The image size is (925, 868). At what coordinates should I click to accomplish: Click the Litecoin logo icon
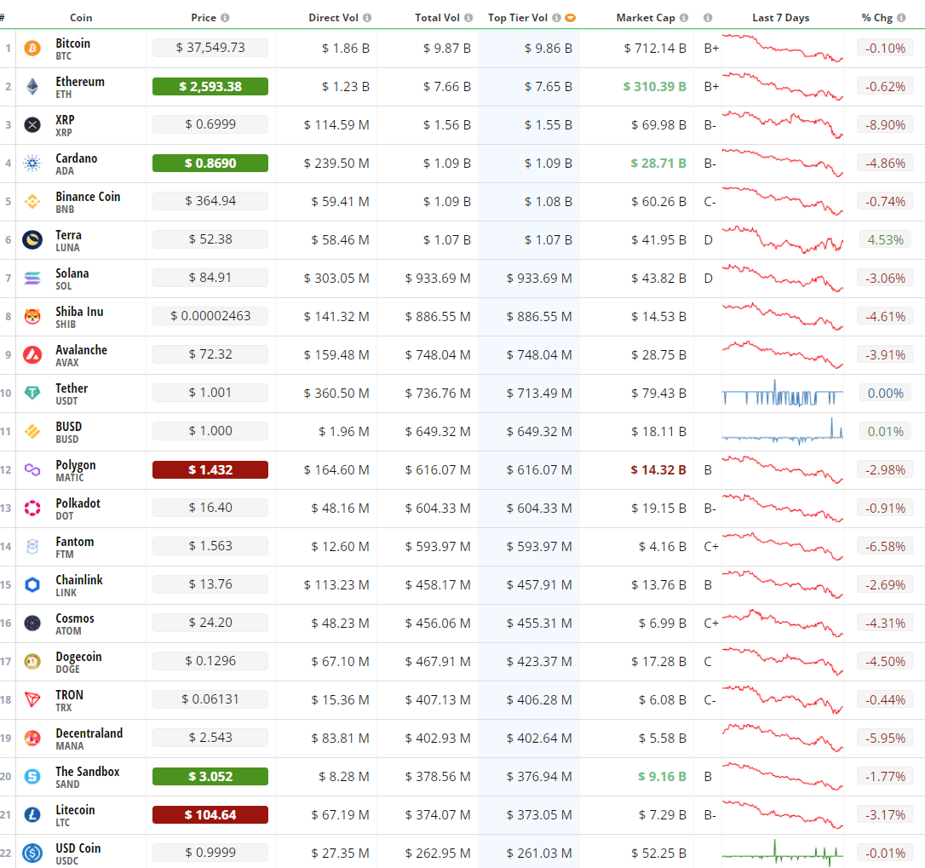(32, 815)
